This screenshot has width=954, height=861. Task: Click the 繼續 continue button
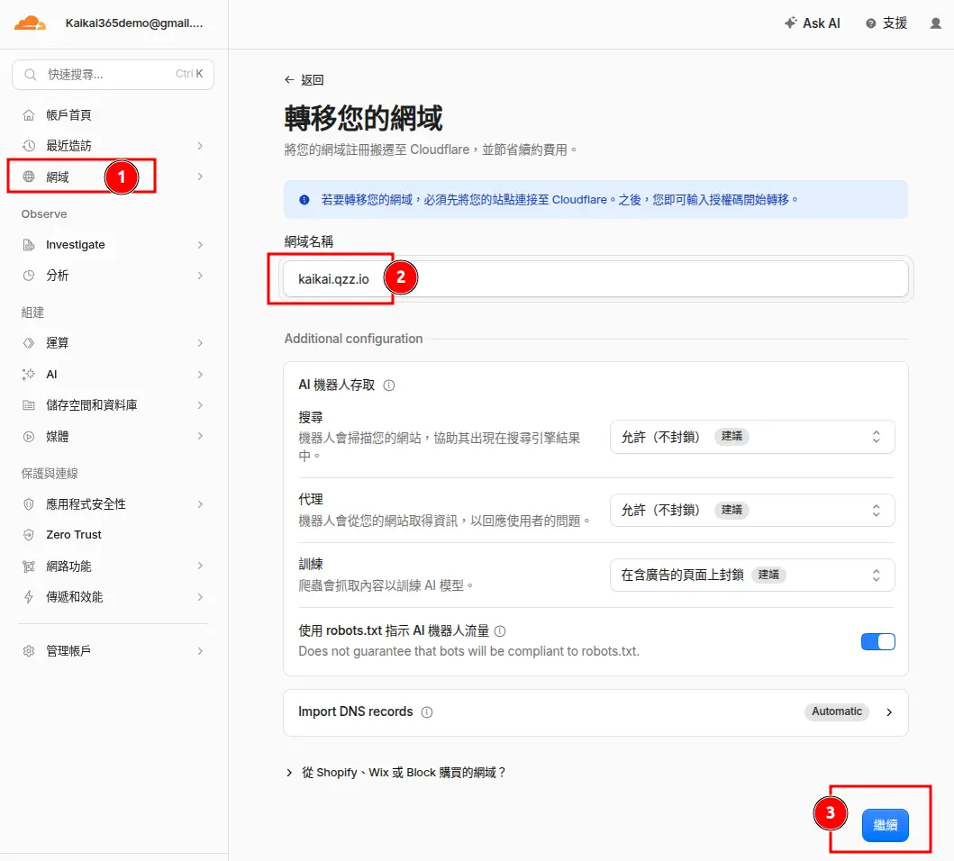click(885, 825)
